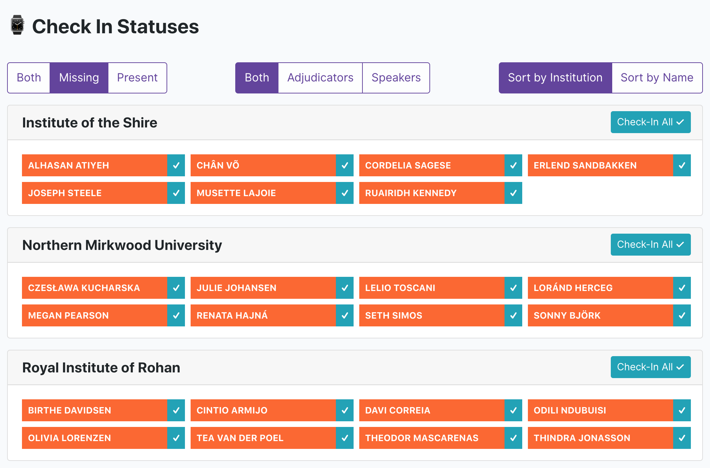Filter list to Speakers only

[x=396, y=78]
